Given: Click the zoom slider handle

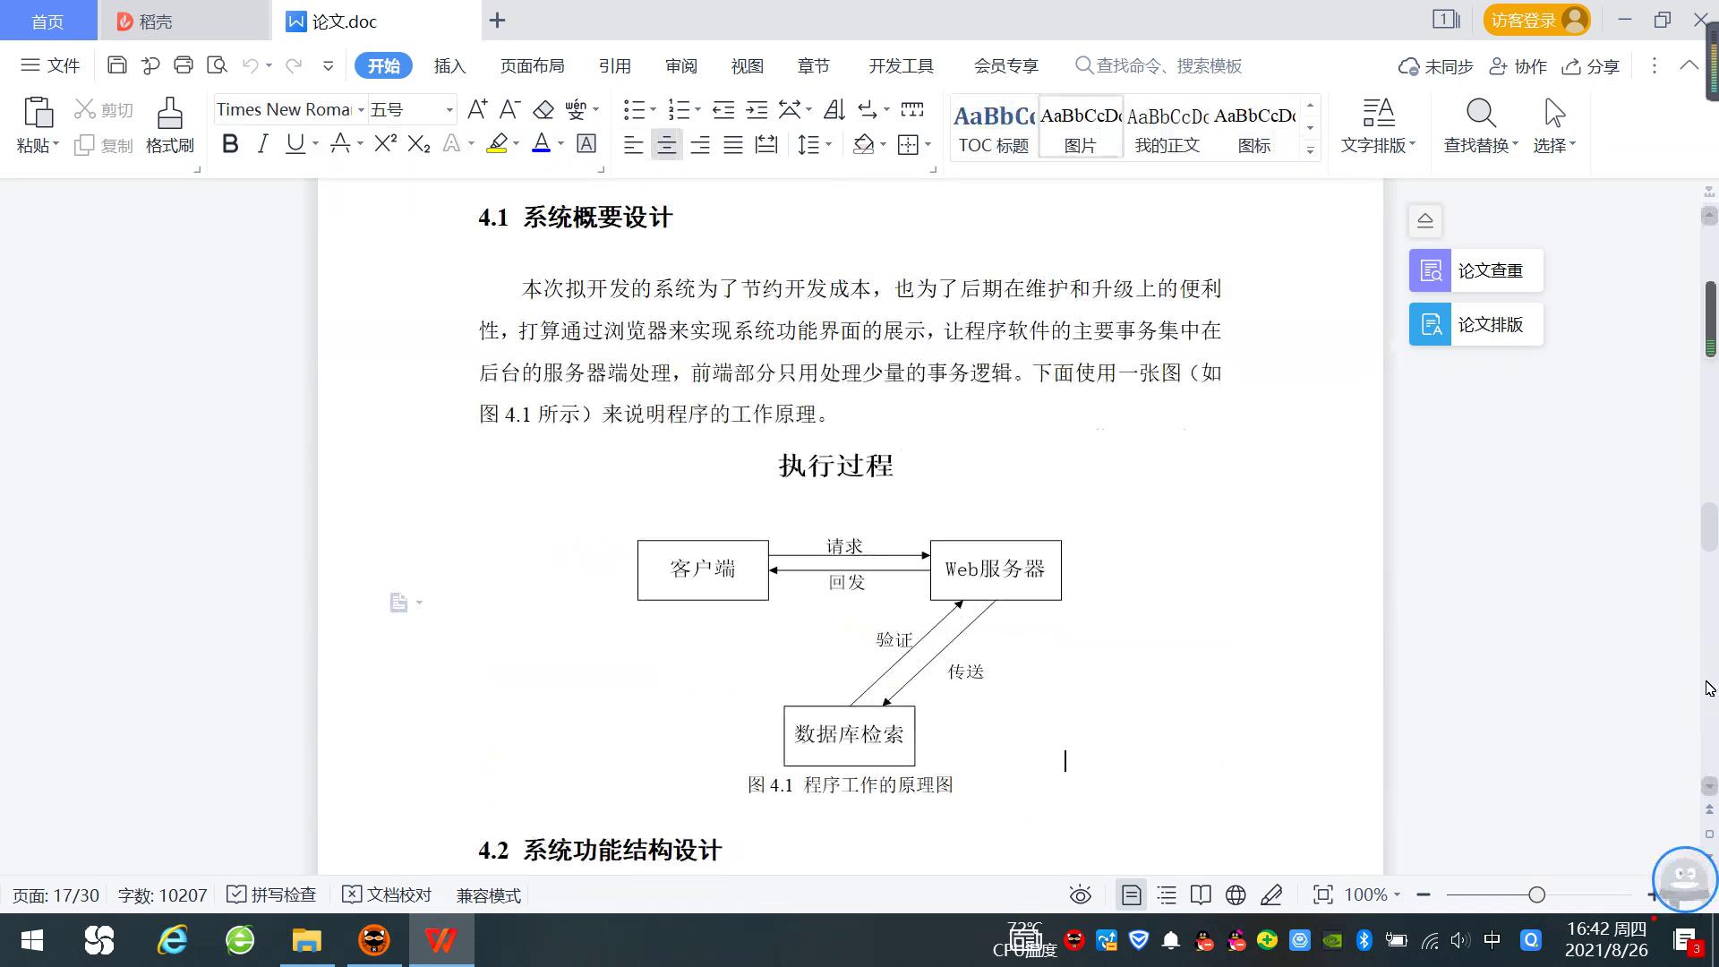Looking at the screenshot, I should point(1536,894).
